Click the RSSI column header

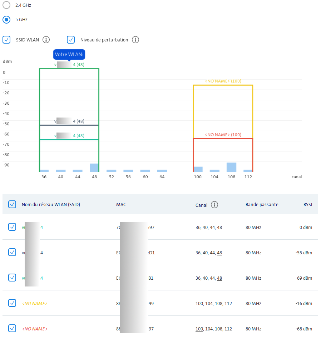pyautogui.click(x=307, y=205)
